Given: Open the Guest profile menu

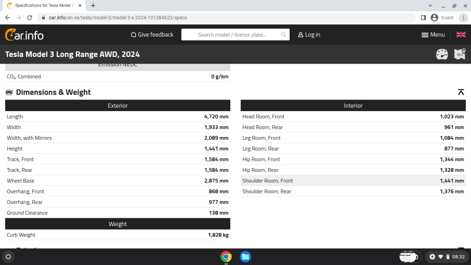Looking at the screenshot, I should coord(443,18).
